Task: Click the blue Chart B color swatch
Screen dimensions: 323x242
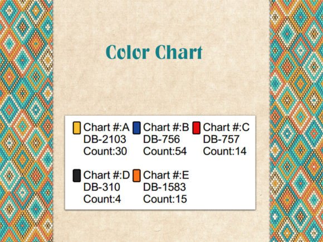Action: (x=136, y=128)
